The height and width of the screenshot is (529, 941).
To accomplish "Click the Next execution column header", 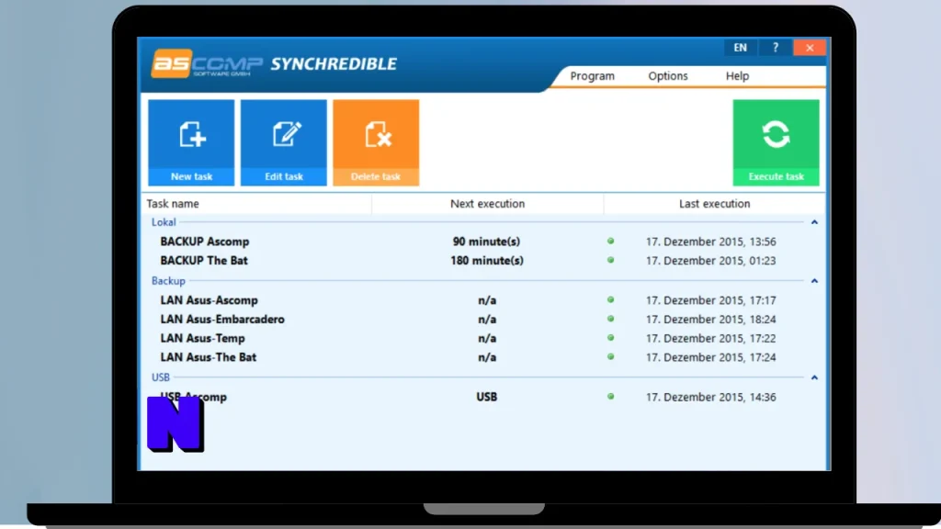I will point(487,204).
